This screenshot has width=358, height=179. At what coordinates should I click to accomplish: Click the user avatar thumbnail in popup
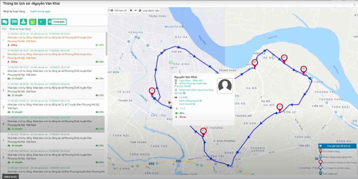tap(225, 86)
